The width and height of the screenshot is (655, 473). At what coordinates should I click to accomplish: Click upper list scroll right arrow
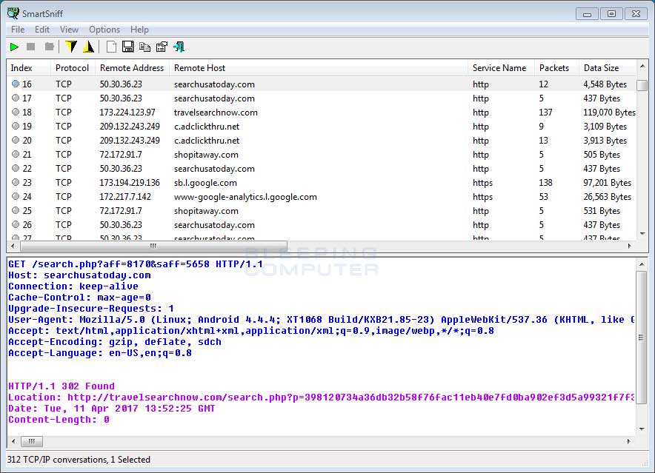point(630,246)
